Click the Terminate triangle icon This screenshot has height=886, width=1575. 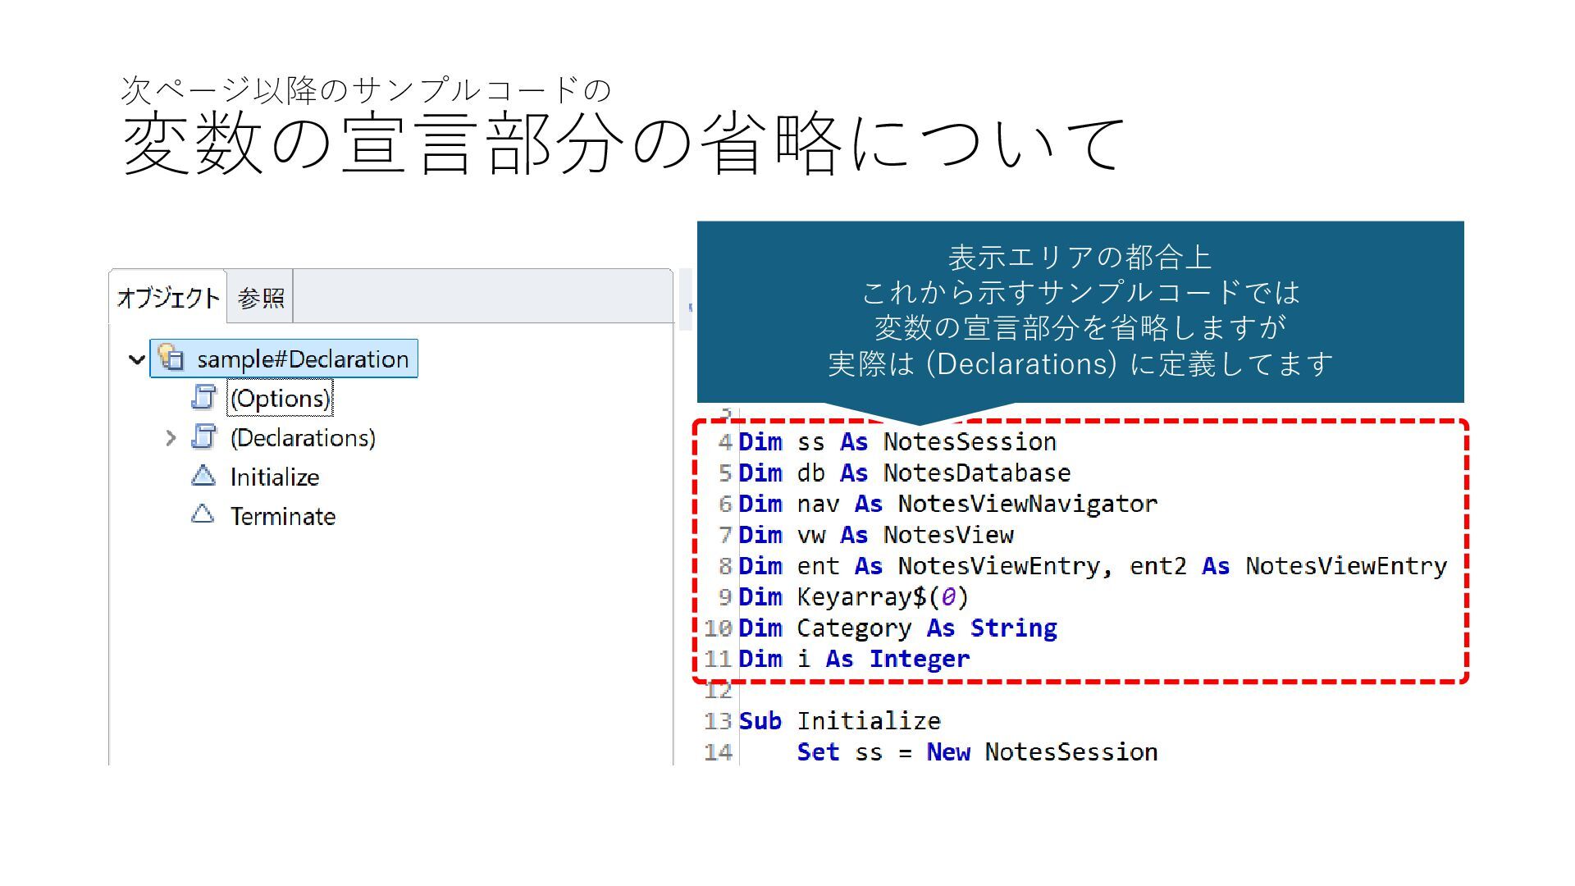pos(203,515)
